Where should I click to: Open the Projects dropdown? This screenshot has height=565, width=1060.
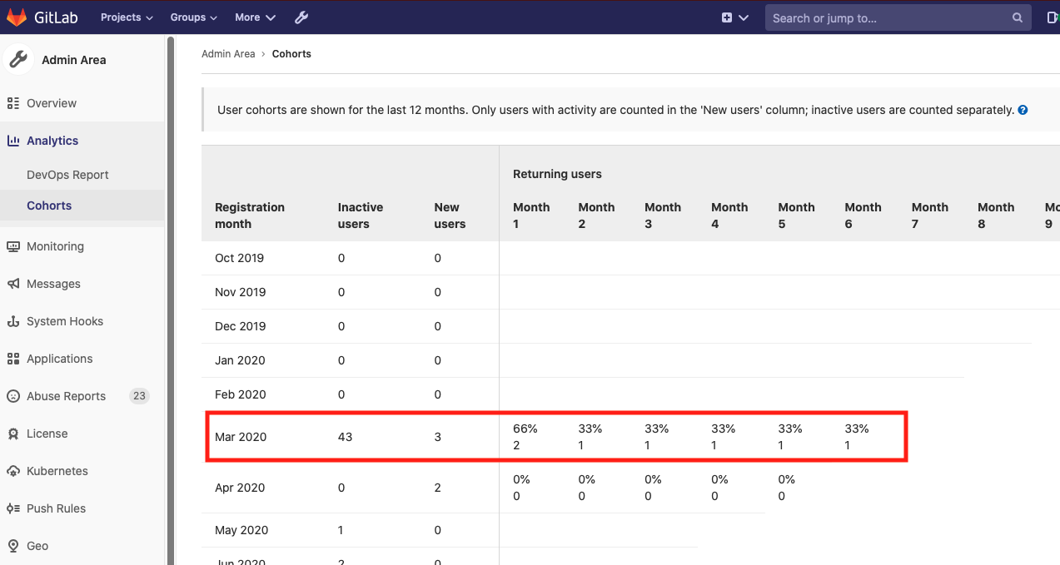(126, 17)
